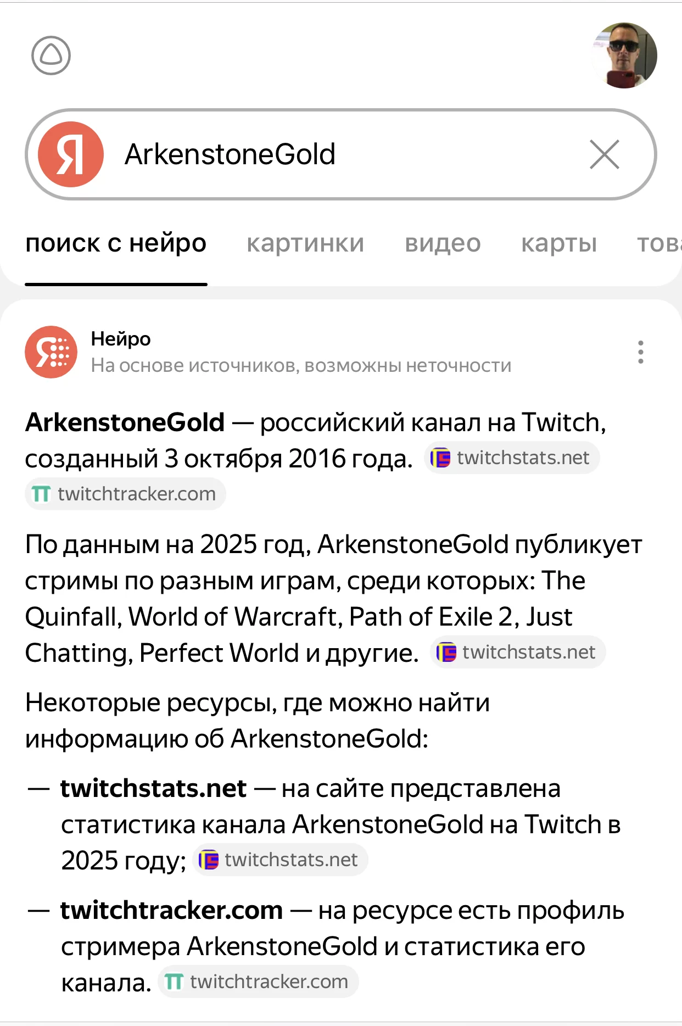Open the 'карты' tab

click(558, 243)
